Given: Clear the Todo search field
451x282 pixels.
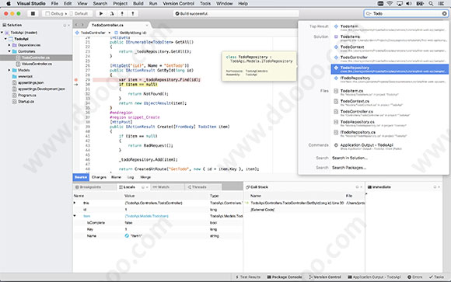Looking at the screenshot, I should [x=444, y=13].
